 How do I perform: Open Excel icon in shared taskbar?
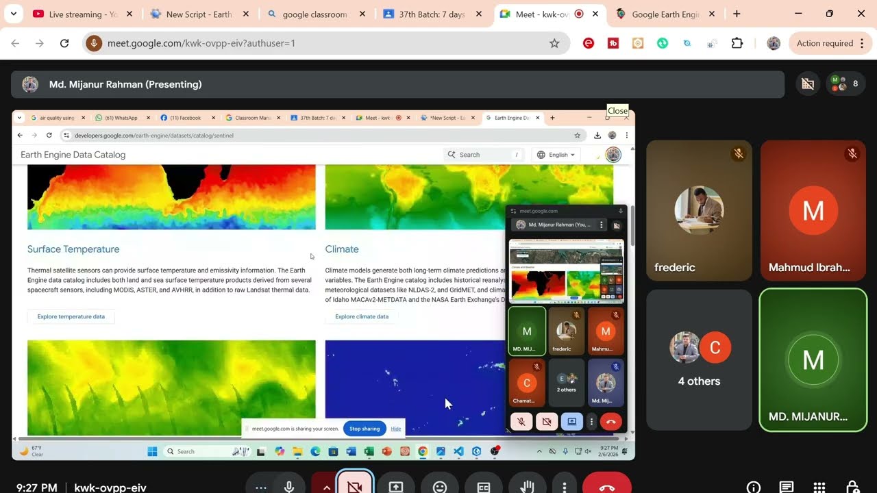coord(369,451)
